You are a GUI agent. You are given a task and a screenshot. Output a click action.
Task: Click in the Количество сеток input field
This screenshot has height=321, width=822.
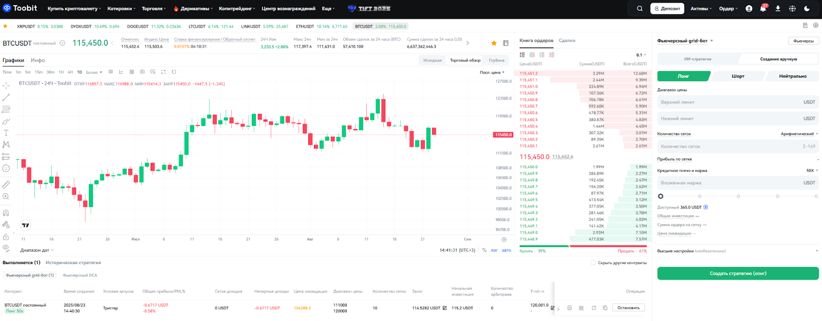(738, 146)
